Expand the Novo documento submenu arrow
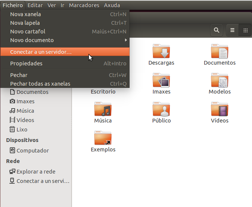Screen dimensions: 252x207 pos(126,40)
